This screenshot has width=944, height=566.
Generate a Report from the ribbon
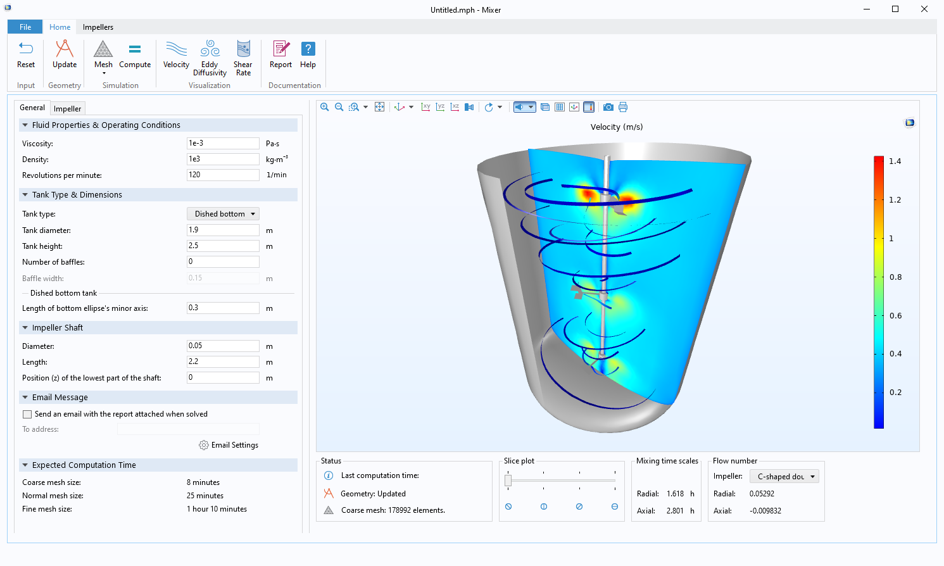pyautogui.click(x=280, y=54)
